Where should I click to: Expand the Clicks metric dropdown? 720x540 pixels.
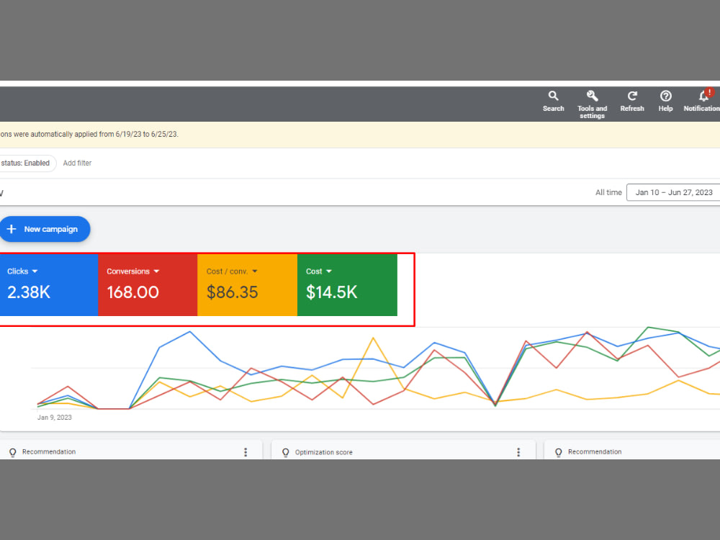click(x=35, y=271)
